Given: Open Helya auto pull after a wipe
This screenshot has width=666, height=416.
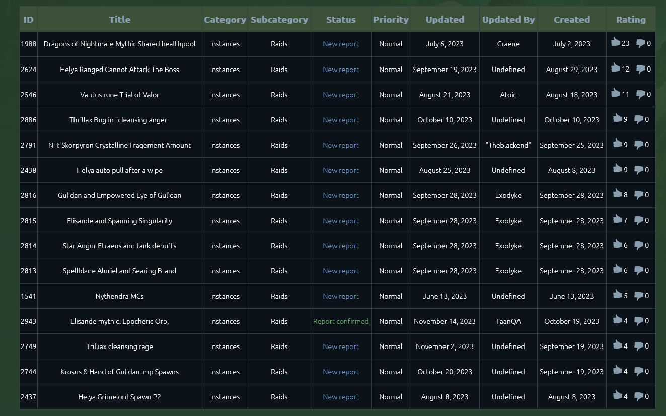Looking at the screenshot, I should click(120, 170).
